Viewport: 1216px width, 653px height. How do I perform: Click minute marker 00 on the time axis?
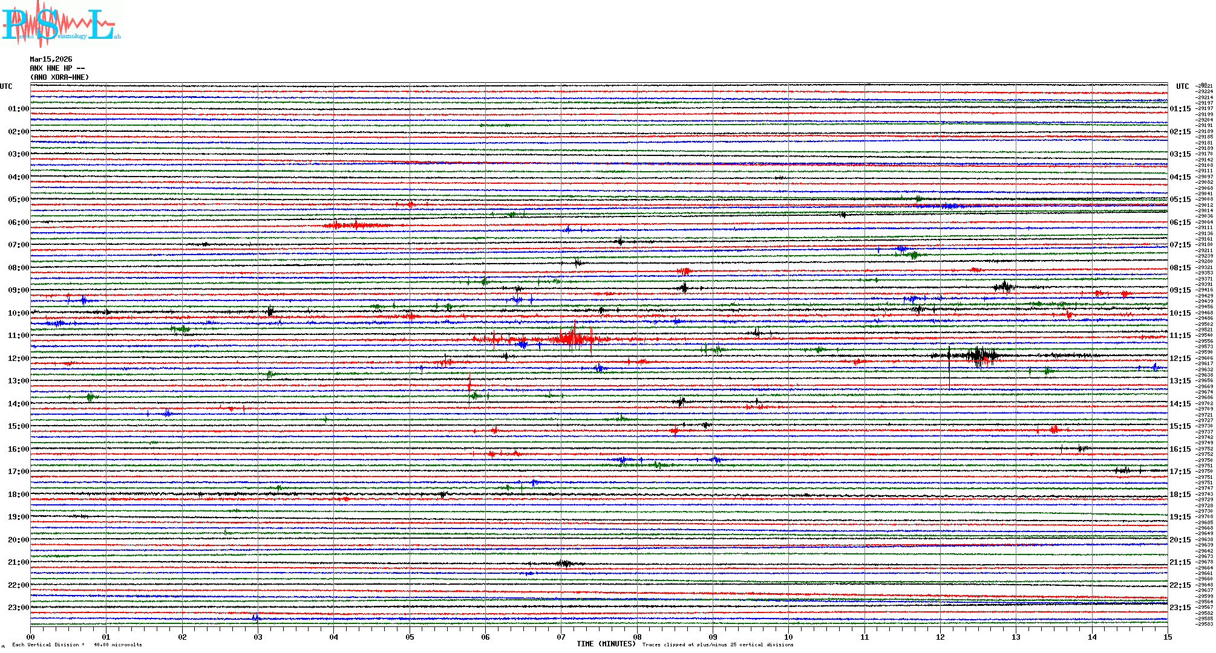31,637
